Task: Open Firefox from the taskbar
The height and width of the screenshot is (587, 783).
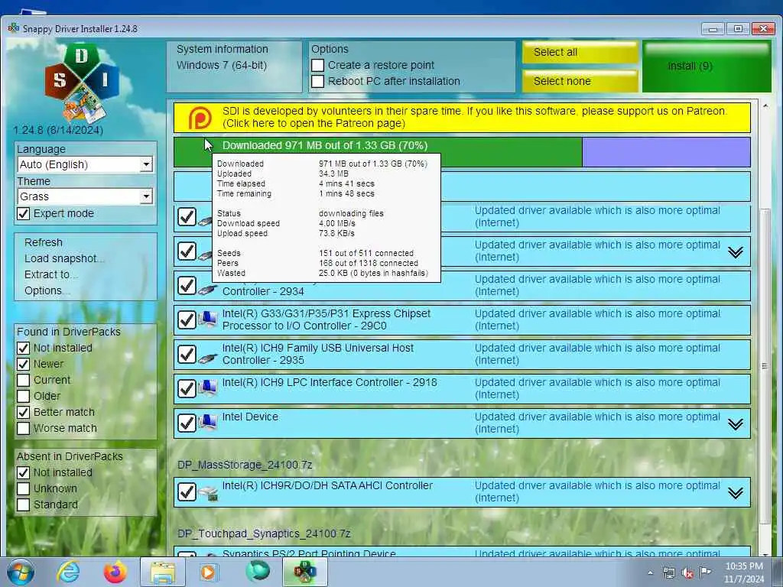Action: pyautogui.click(x=115, y=572)
